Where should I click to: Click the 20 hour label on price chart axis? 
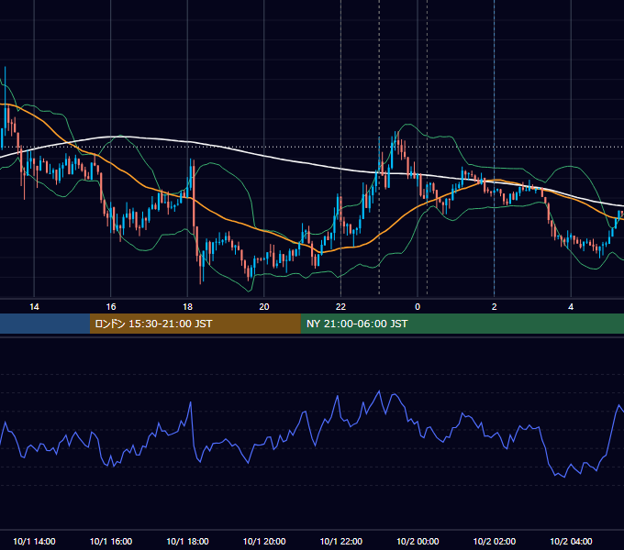pos(264,307)
